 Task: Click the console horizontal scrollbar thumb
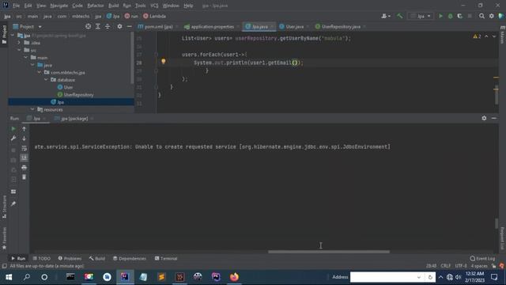[x=329, y=252]
